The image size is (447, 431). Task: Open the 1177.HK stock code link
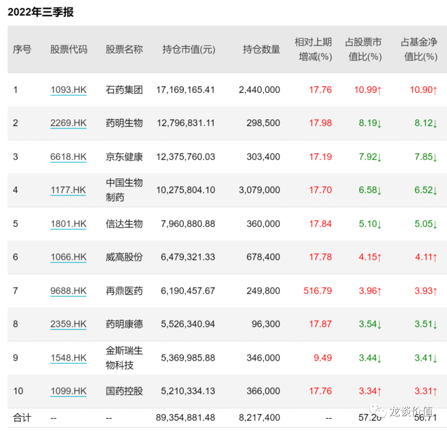(x=68, y=190)
